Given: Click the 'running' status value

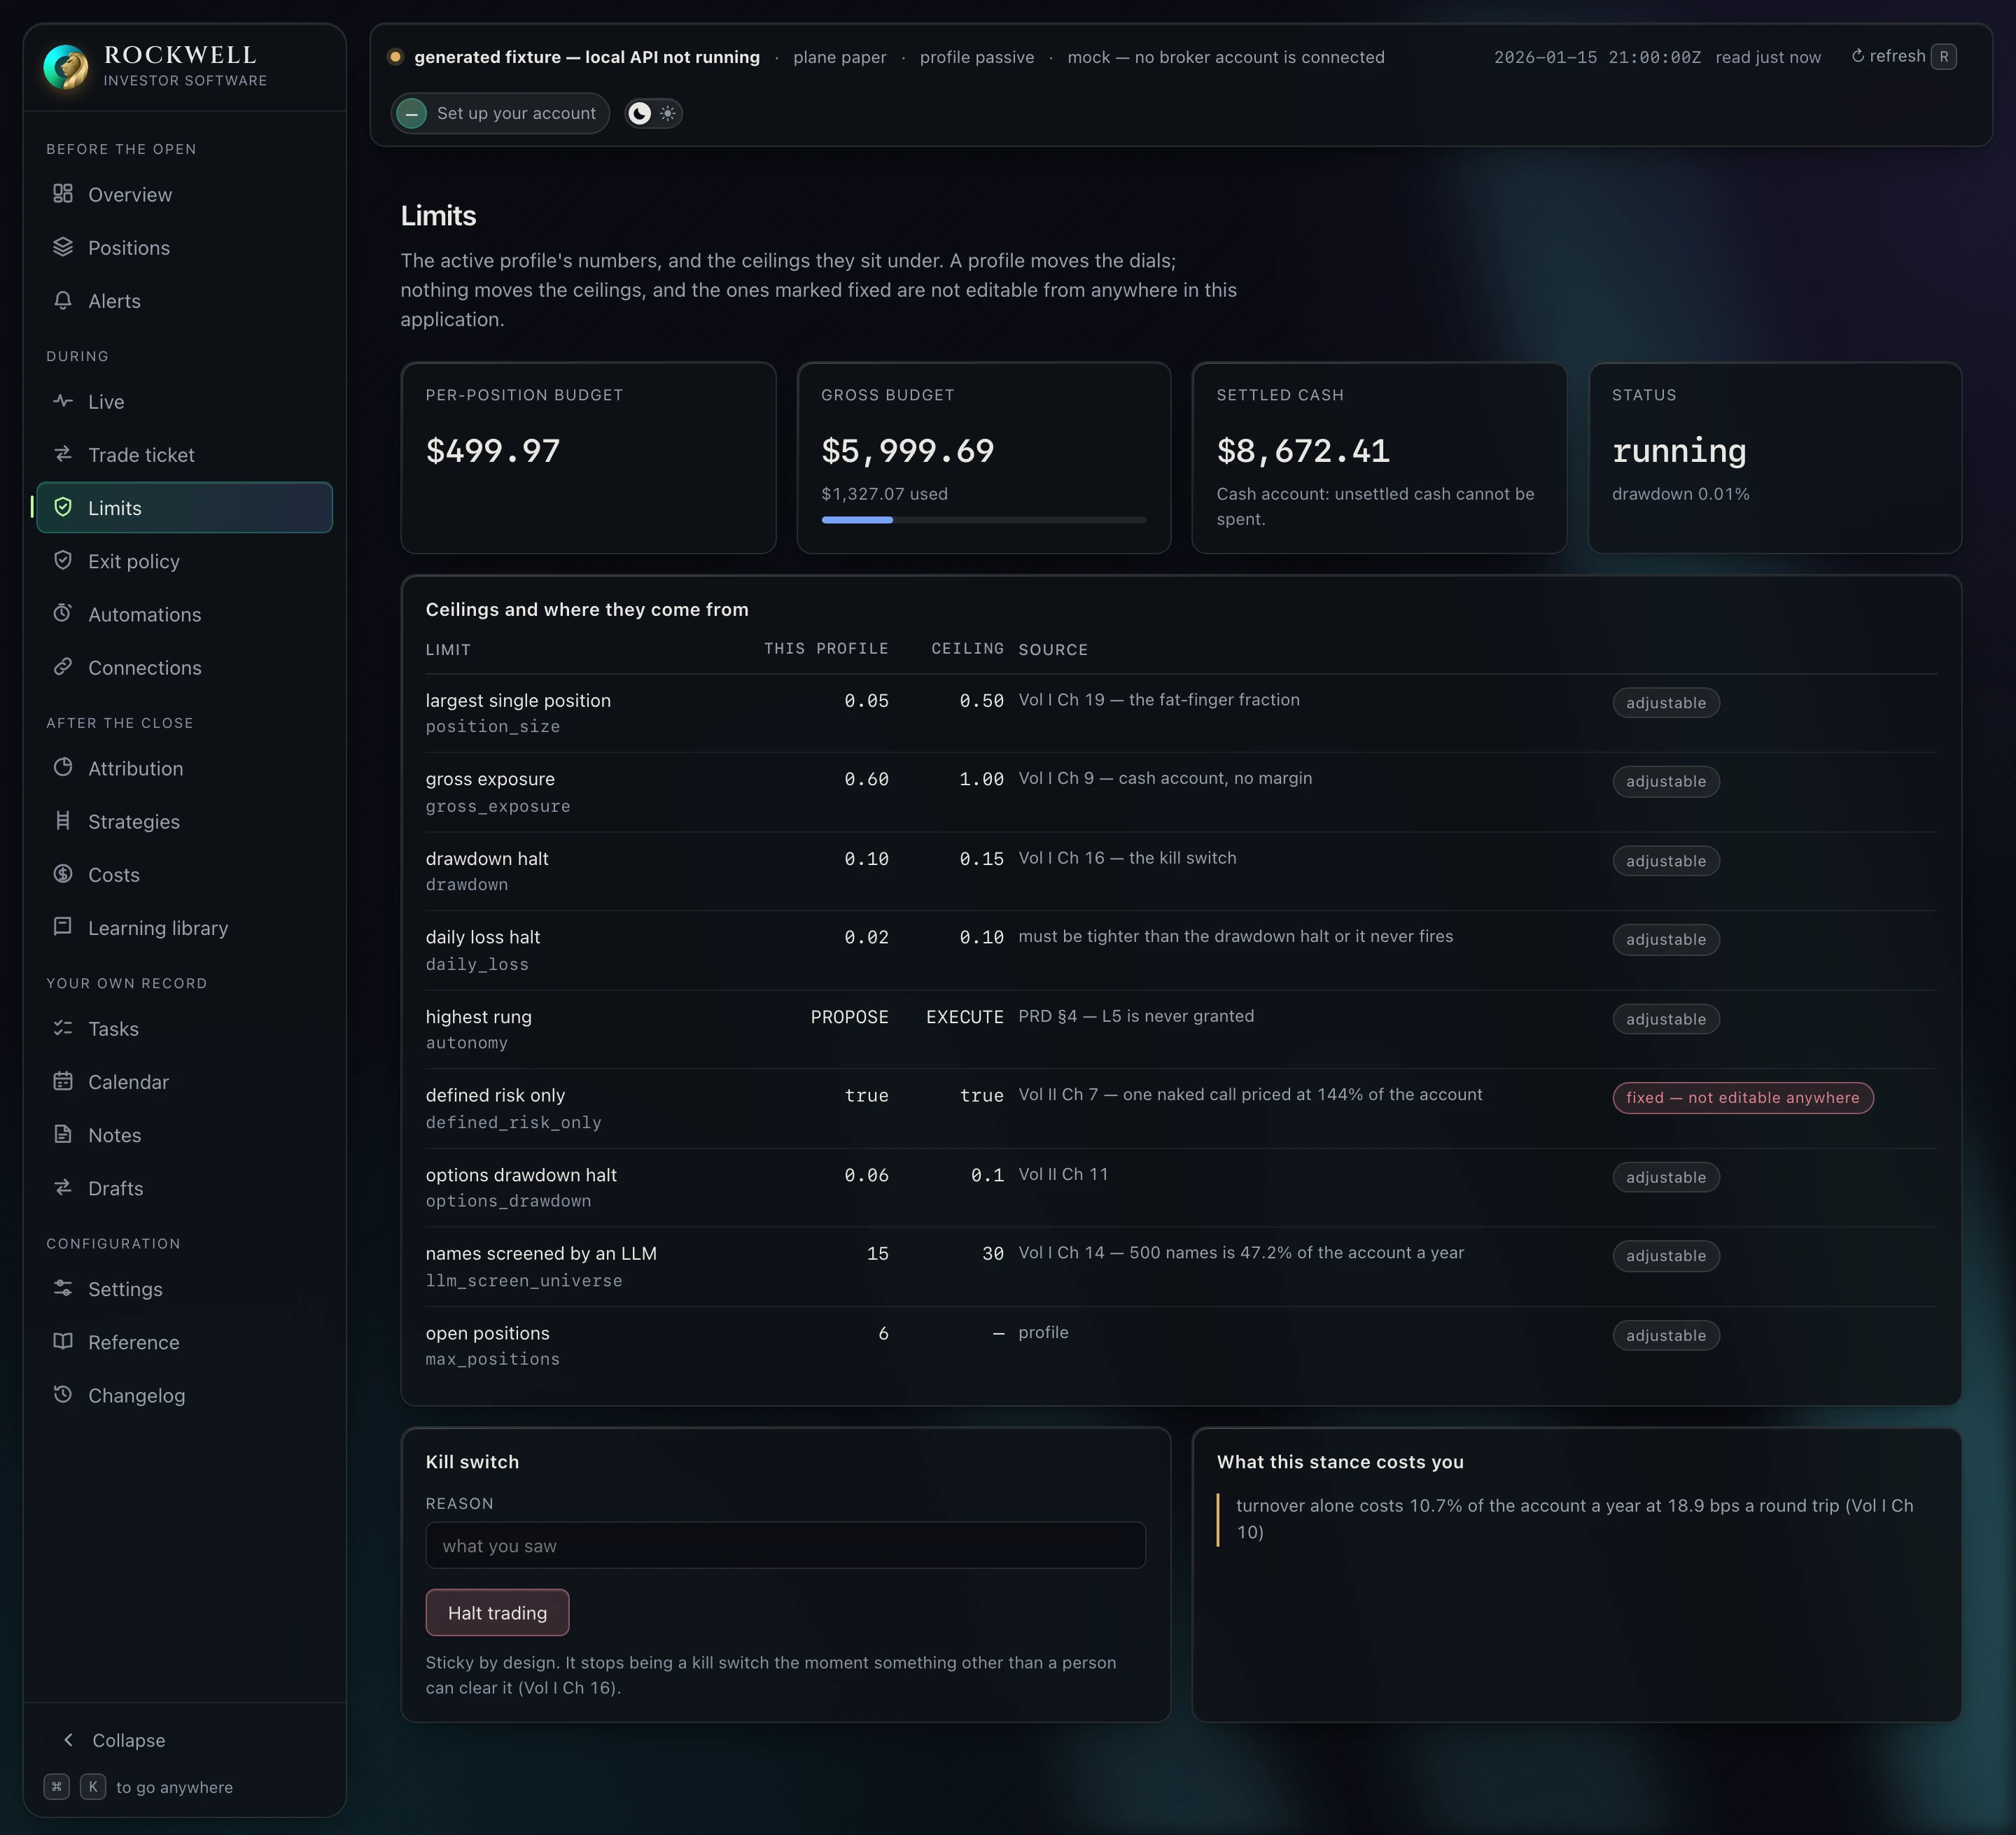Looking at the screenshot, I should (1679, 451).
